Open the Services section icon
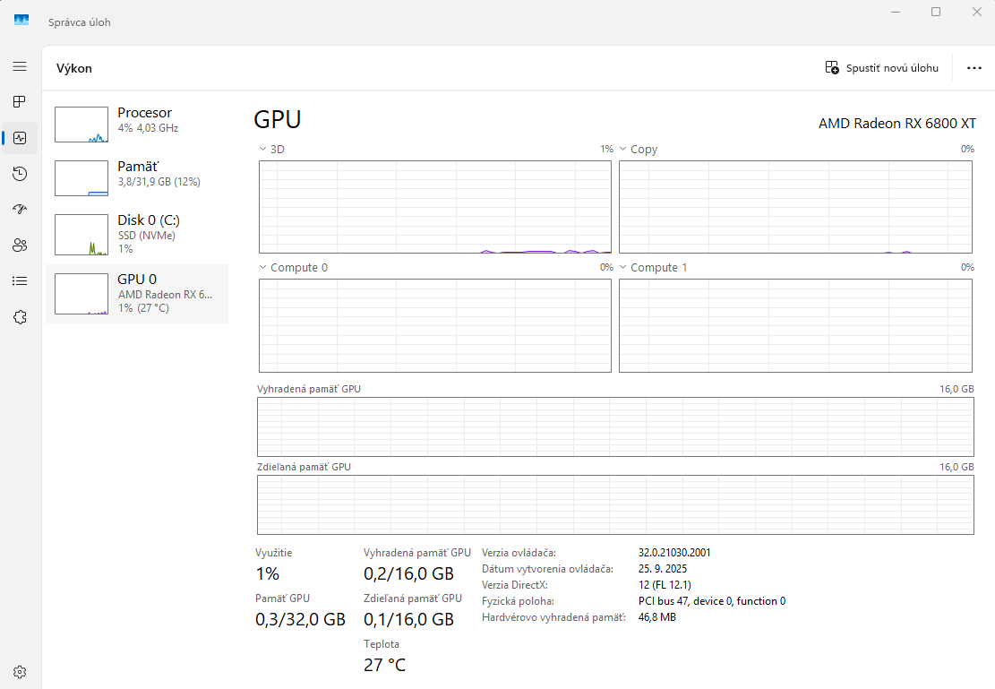This screenshot has width=995, height=689. pyautogui.click(x=19, y=316)
